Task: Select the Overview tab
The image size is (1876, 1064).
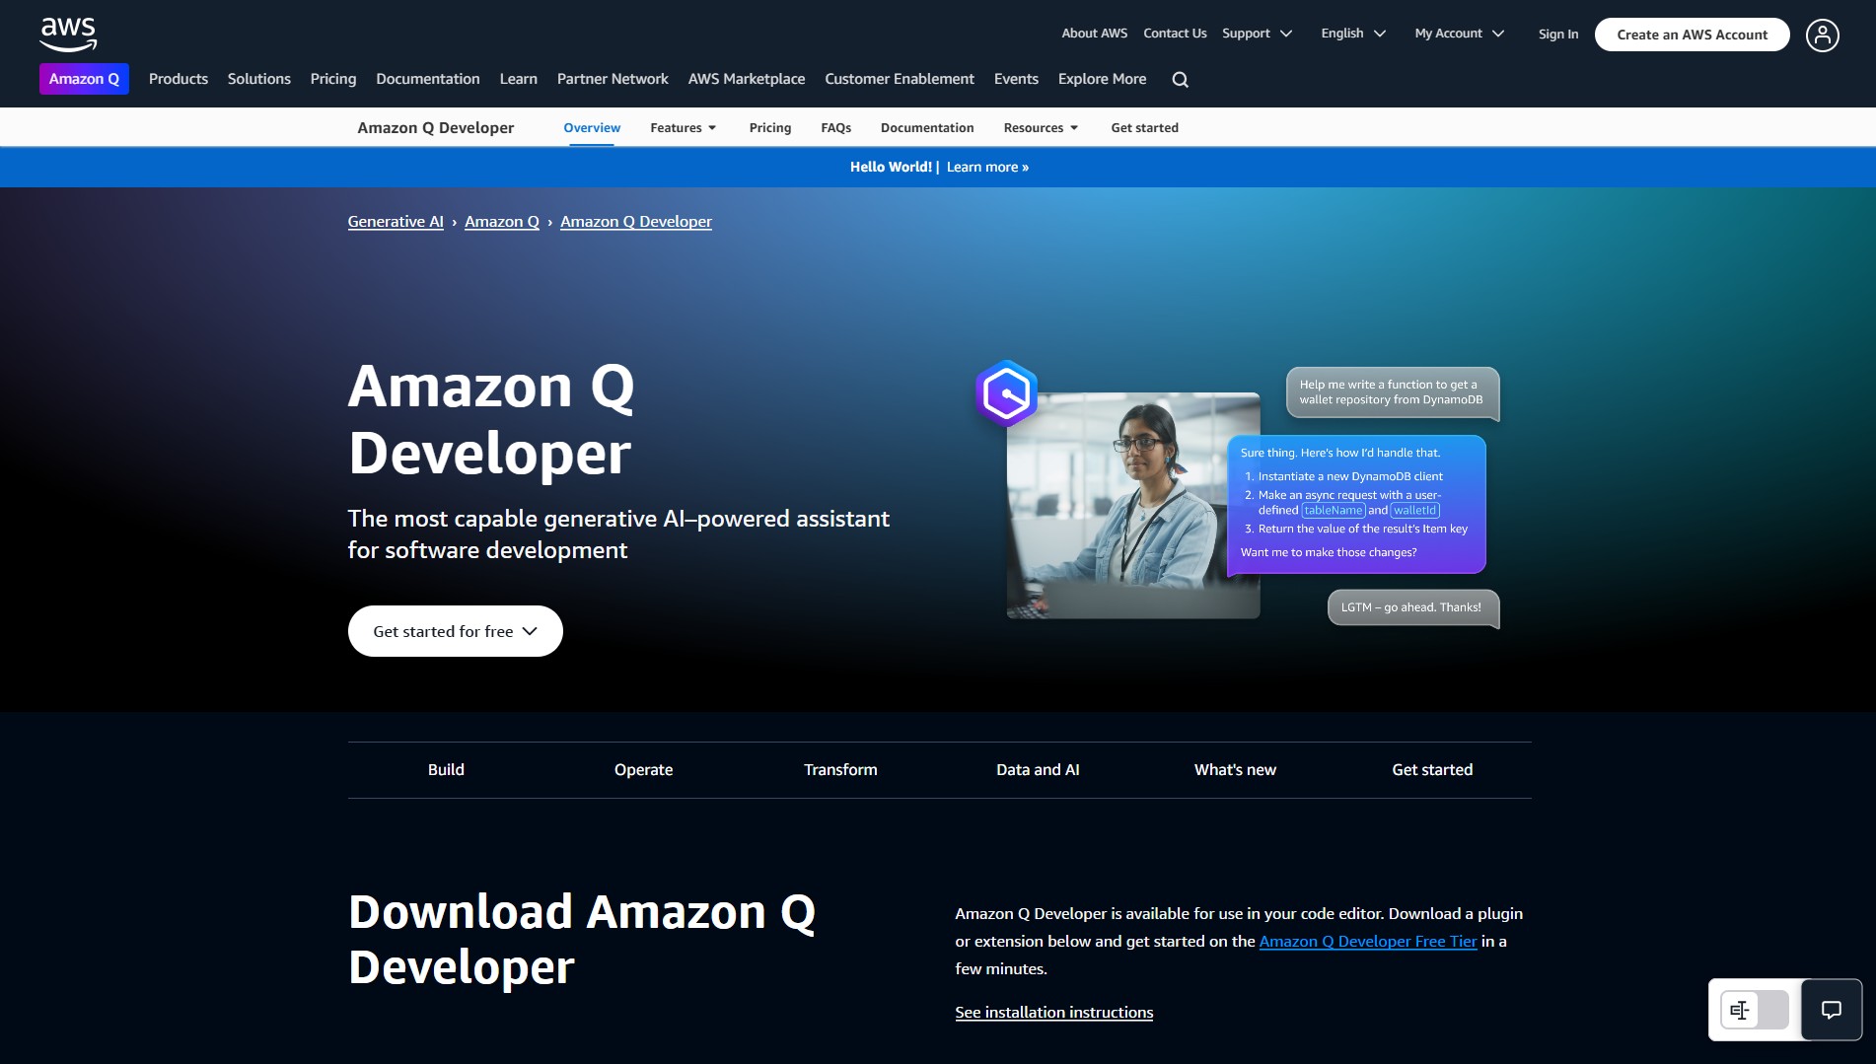Action: coord(592,128)
